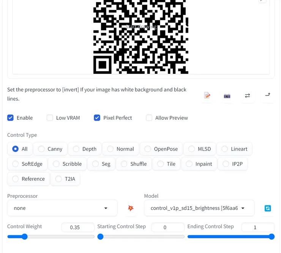Screen dimensions: 281x253
Task: Open new canvas with the pencil-and-paper icon
Action: [207, 95]
